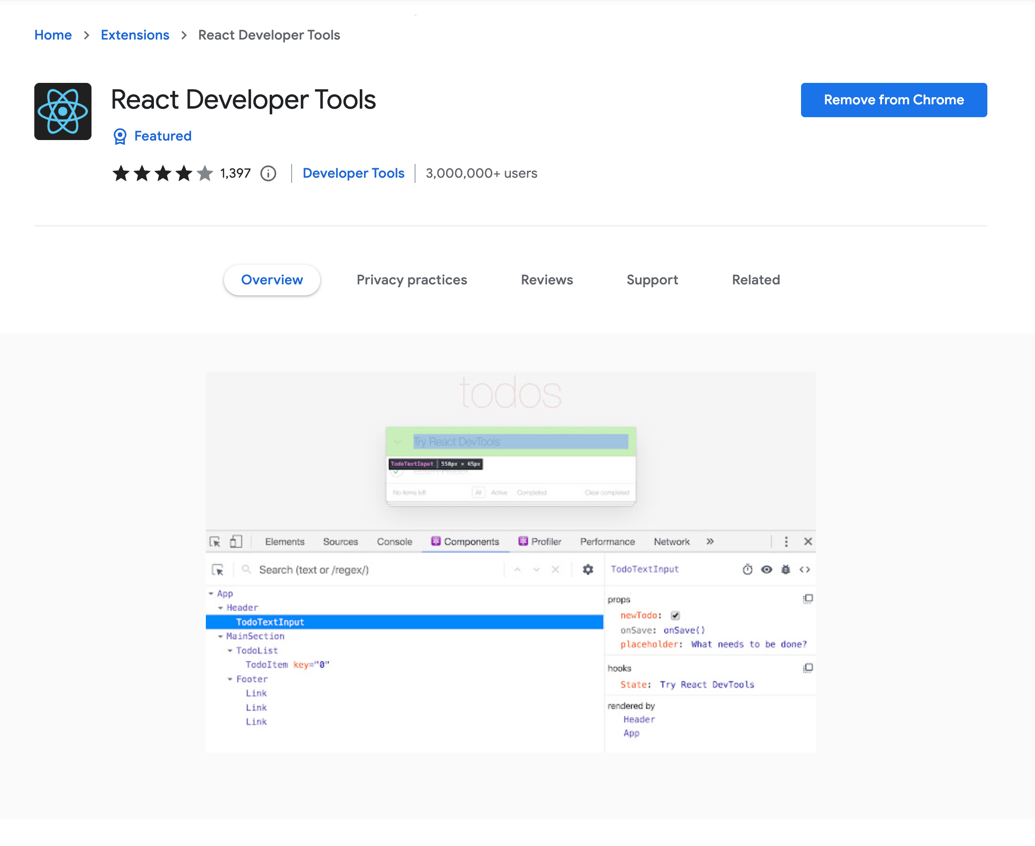This screenshot has height=846, width=1035.
Task: Toggle the newTodo prop checkbox
Action: pyautogui.click(x=676, y=615)
